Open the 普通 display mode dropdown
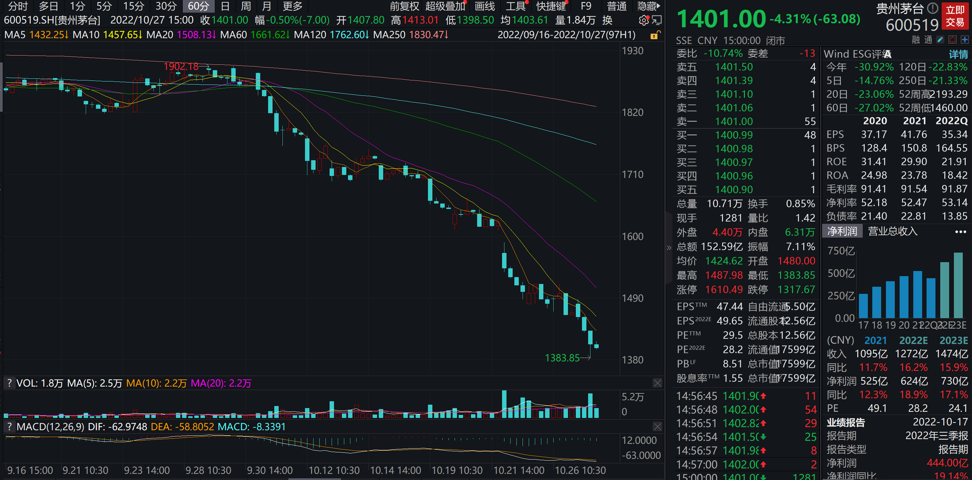 616,6
